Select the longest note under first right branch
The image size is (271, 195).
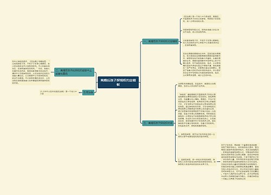202,64
